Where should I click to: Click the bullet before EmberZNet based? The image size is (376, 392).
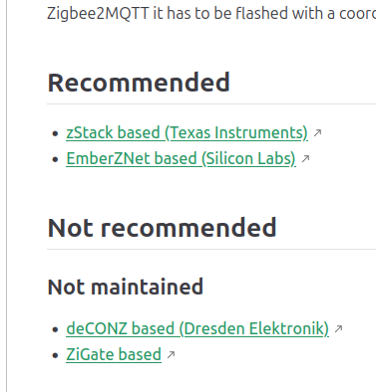pyautogui.click(x=56, y=160)
